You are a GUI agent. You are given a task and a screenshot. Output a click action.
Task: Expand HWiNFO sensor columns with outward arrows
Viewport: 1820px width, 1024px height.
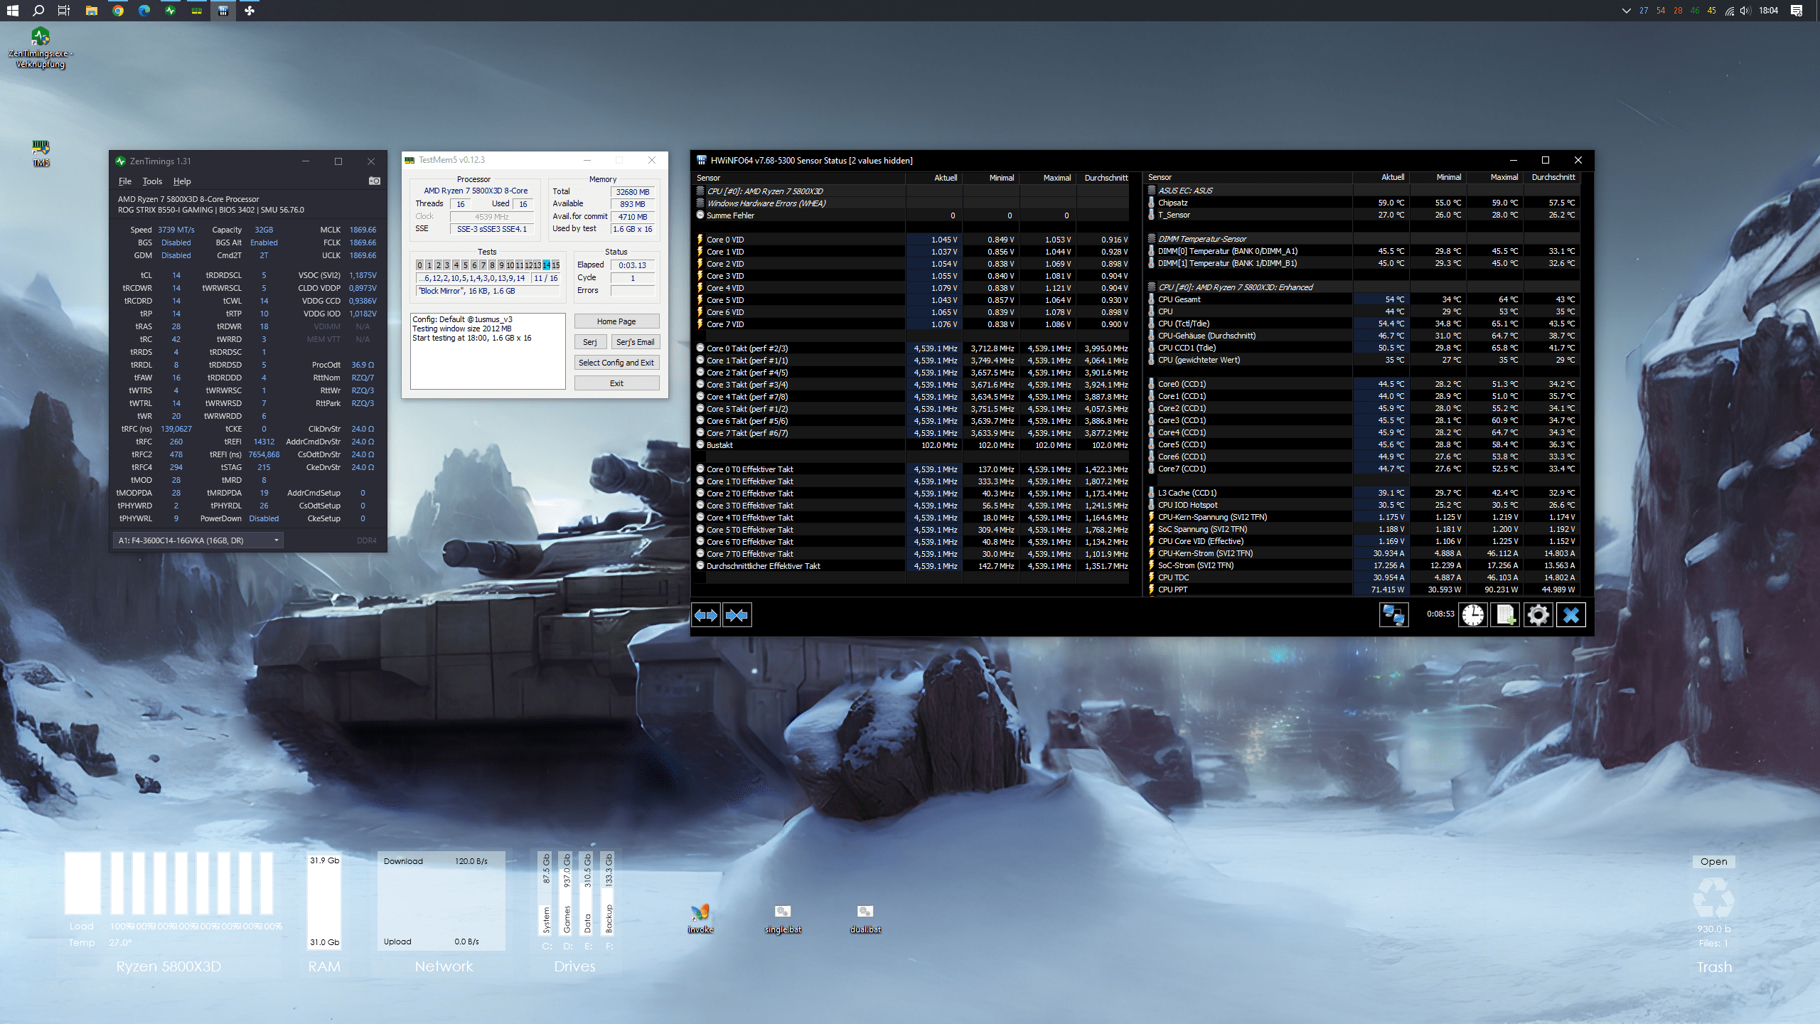click(706, 615)
